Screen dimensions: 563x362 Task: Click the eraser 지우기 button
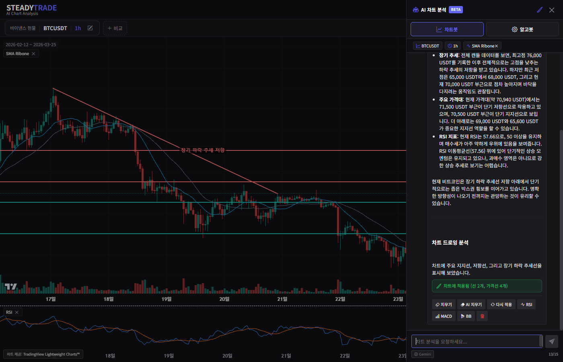coord(444,304)
